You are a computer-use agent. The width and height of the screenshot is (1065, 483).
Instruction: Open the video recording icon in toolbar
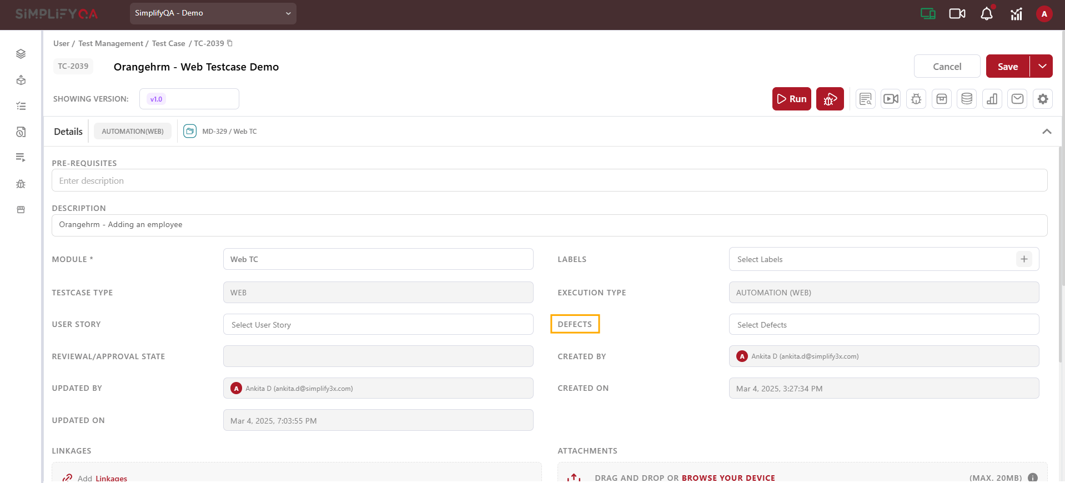(x=891, y=99)
